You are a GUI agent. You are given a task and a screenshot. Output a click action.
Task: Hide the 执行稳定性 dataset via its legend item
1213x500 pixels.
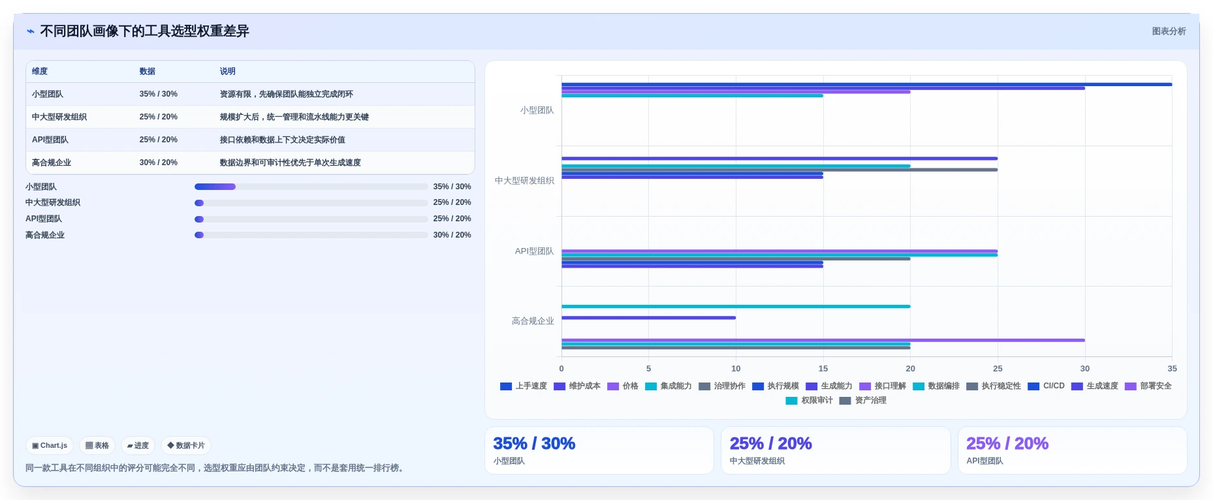(994, 386)
